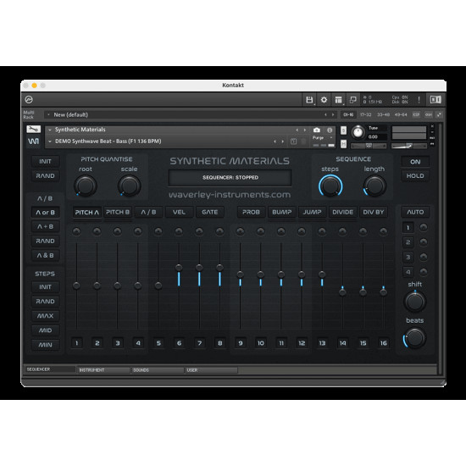Click the save snapshot icon
This screenshot has height=466, width=466.
(x=293, y=141)
